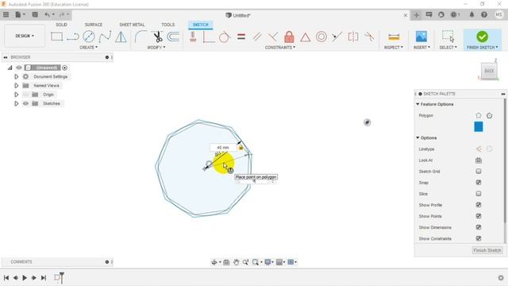The width and height of the screenshot is (508, 286).
Task: Click the sketch feature marker in timeline
Action: 57,277
